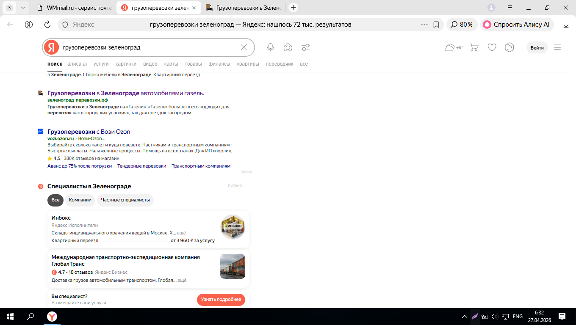Screen dimensions: 576x325
Task: Select the переводчик search tab
Action: click(280, 64)
